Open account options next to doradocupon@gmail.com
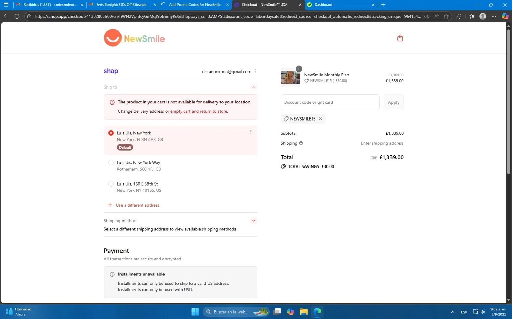Viewport: 512px width, 319px height. coord(255,71)
